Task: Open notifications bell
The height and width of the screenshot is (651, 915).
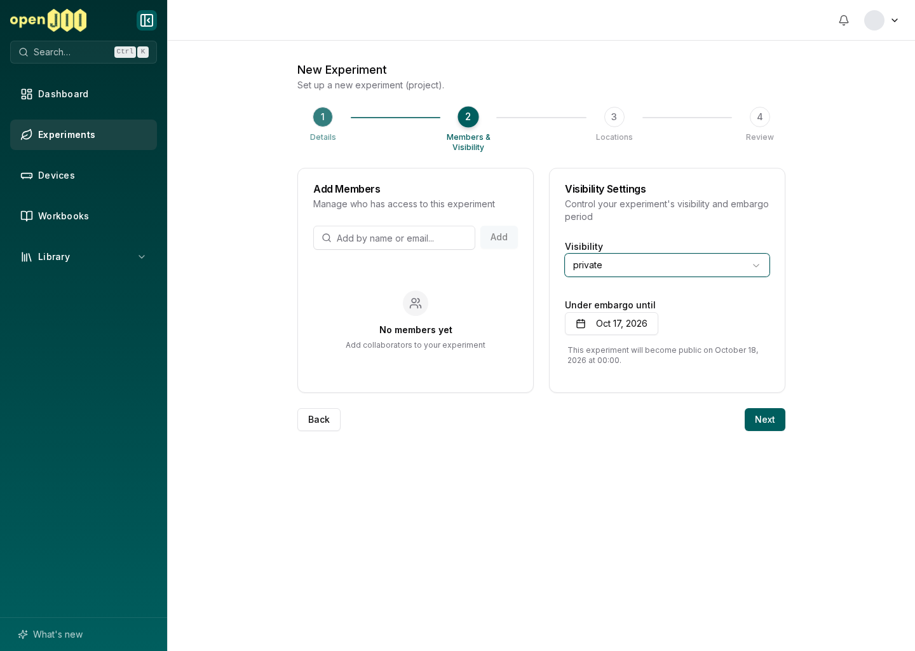Action: tap(844, 20)
